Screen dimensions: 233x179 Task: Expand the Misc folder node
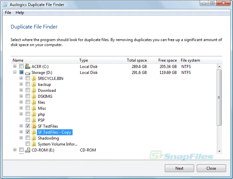click(21, 108)
